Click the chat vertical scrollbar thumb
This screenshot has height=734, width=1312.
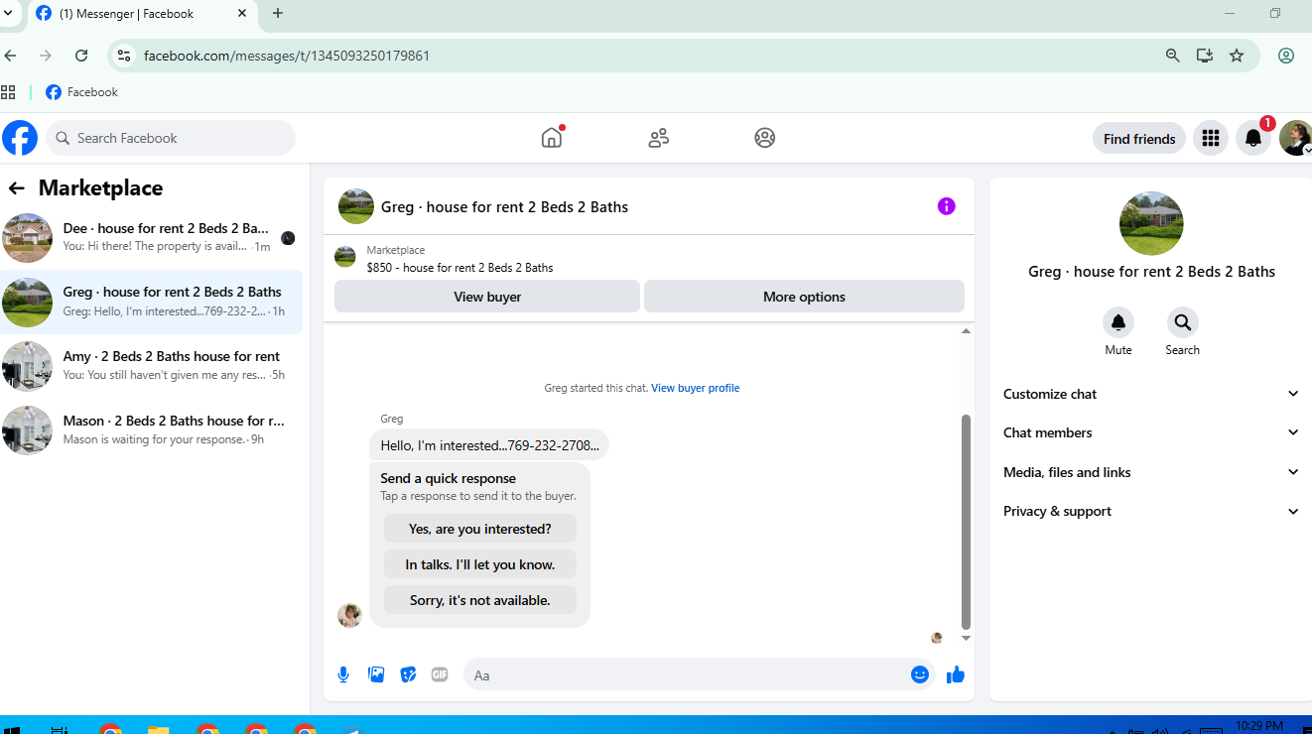tap(966, 522)
